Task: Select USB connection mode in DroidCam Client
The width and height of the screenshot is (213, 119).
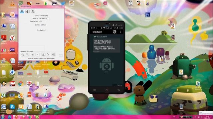Action: point(27,11)
